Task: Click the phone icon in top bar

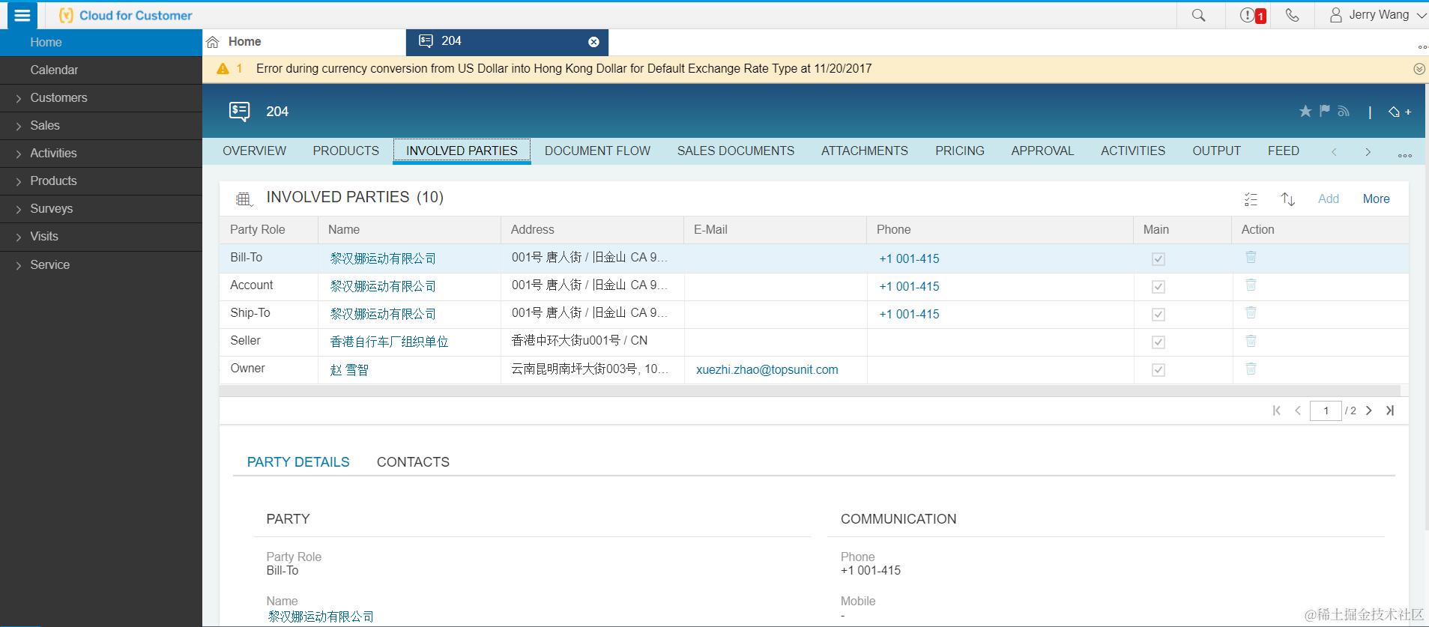Action: (x=1292, y=15)
